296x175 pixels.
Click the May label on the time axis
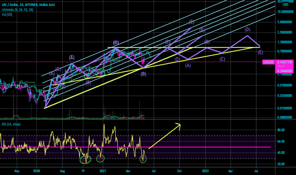coord(17,171)
